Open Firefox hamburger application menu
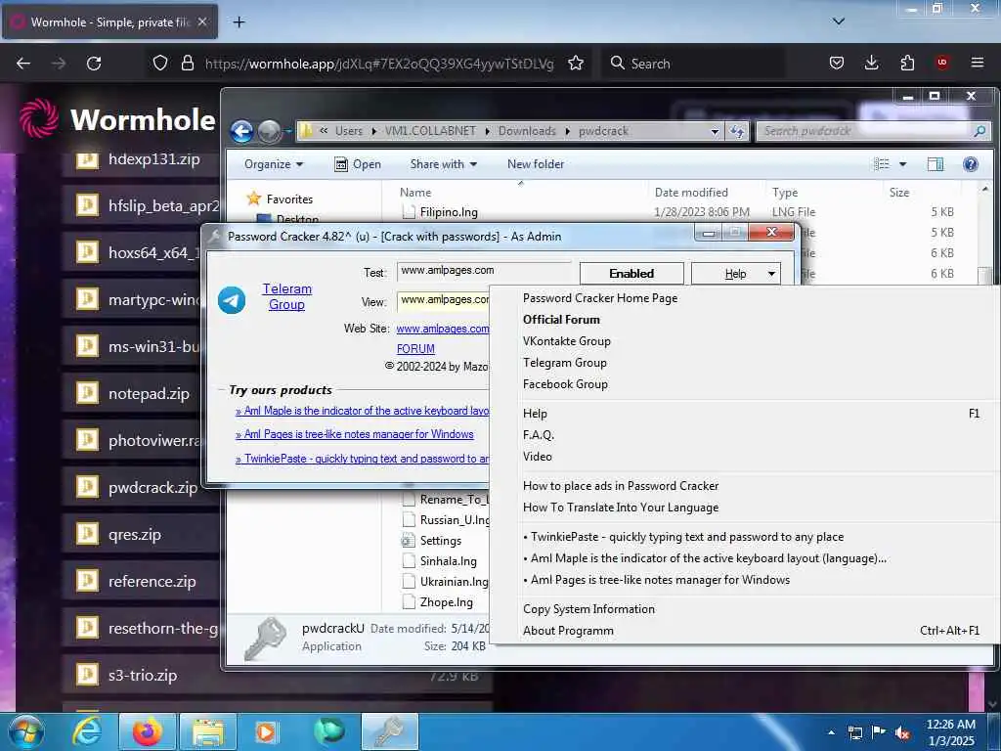Image resolution: width=1001 pixels, height=751 pixels. point(977,63)
